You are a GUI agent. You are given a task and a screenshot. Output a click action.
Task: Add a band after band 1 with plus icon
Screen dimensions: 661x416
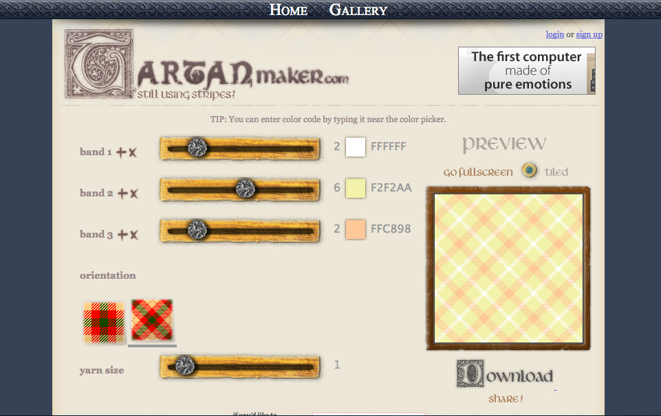point(122,152)
